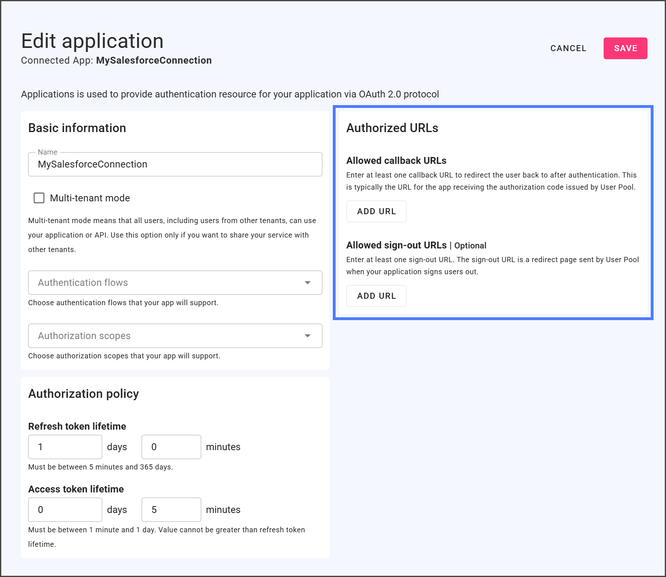
Task: Click the dropdown arrow in Authorization scopes
Action: (307, 336)
